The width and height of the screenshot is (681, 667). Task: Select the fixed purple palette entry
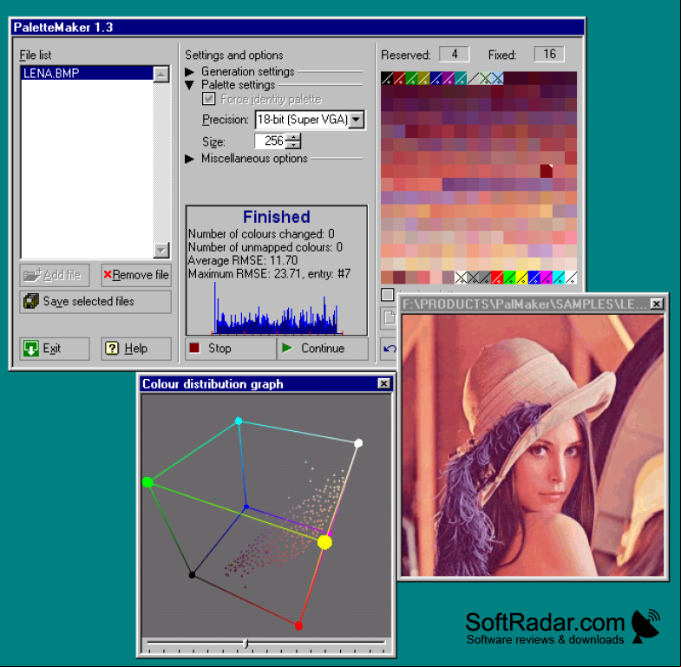coord(449,78)
